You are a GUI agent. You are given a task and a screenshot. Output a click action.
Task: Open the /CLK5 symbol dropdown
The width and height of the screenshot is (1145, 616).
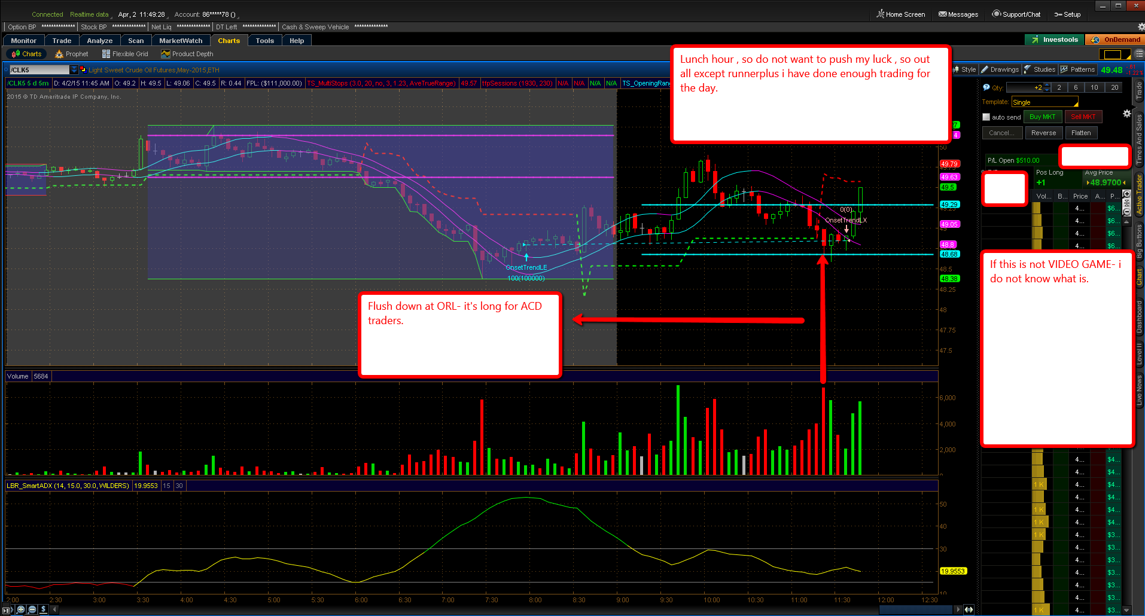click(74, 70)
